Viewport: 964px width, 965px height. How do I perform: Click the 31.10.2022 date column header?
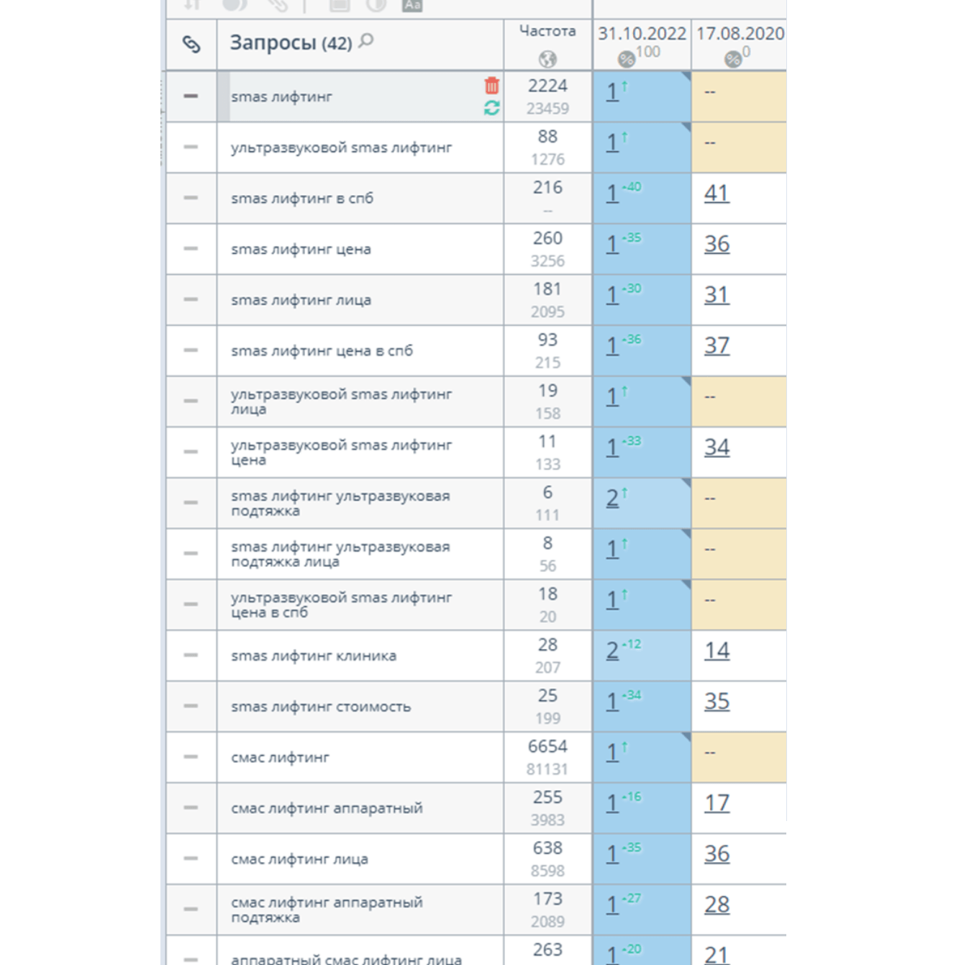(x=642, y=33)
